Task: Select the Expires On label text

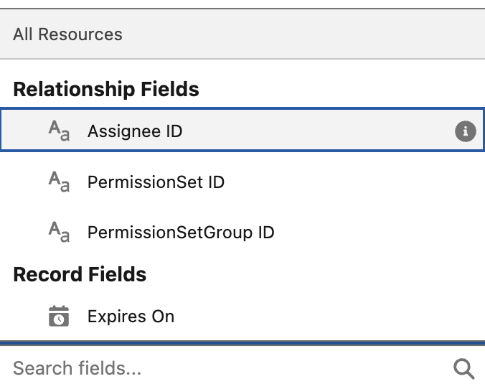Action: pos(131,317)
